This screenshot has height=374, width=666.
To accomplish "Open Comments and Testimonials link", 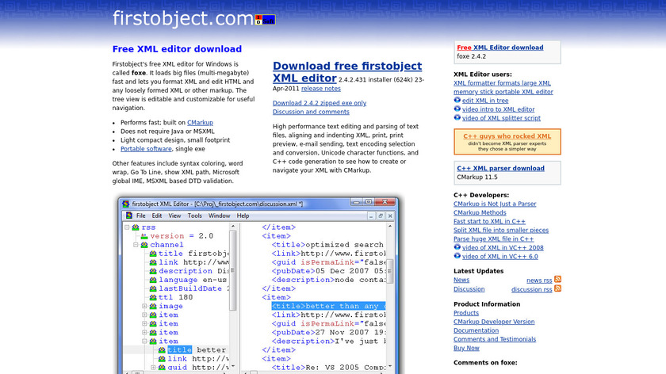I will 495,339.
